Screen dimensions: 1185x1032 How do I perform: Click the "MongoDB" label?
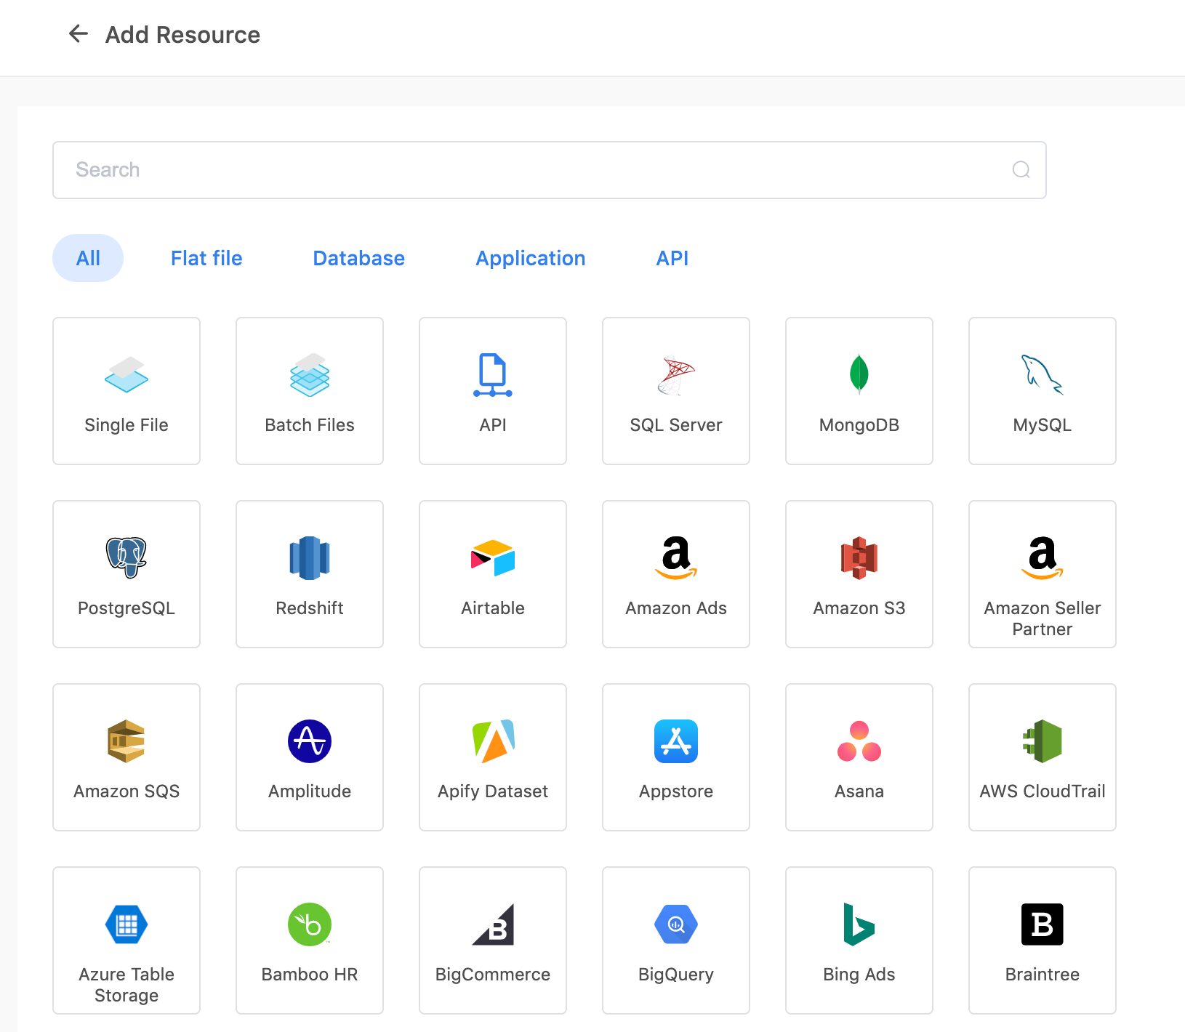pyautogui.click(x=859, y=425)
